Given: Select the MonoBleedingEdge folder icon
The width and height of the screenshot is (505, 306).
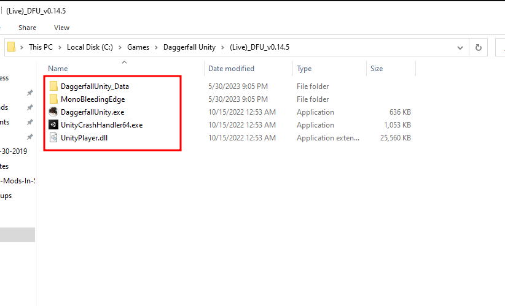Looking at the screenshot, I should point(53,99).
